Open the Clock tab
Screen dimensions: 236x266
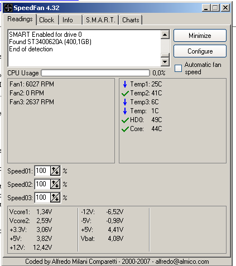(47, 20)
